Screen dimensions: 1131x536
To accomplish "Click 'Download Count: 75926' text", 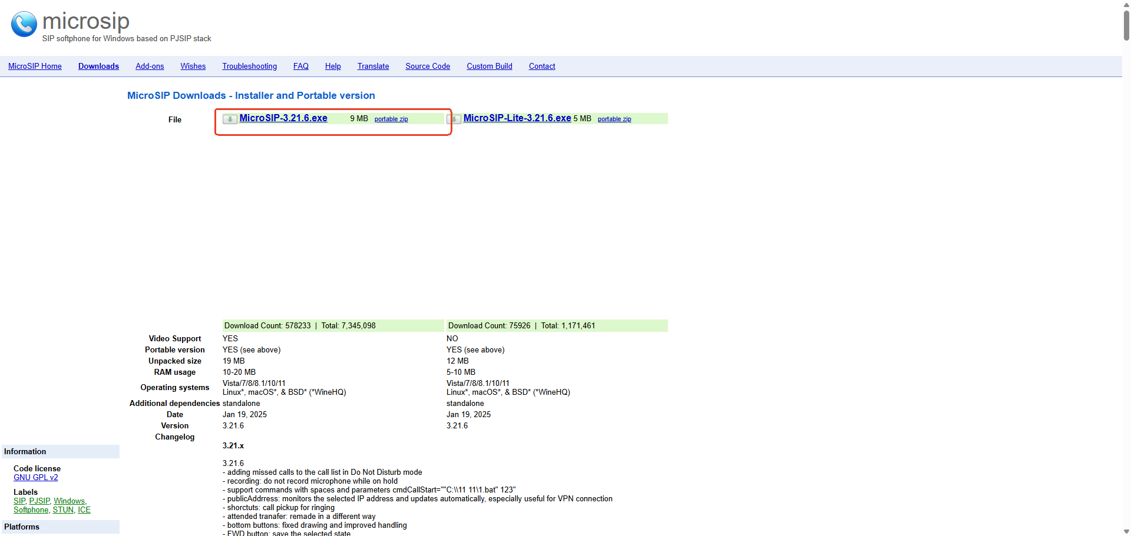I will (489, 326).
